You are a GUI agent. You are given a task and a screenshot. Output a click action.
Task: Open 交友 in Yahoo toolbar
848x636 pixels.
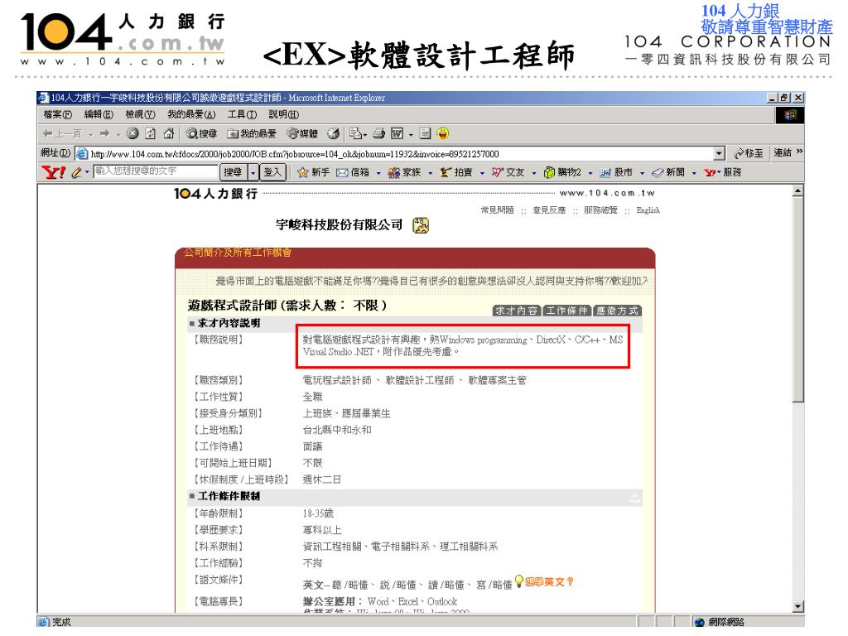coord(508,172)
